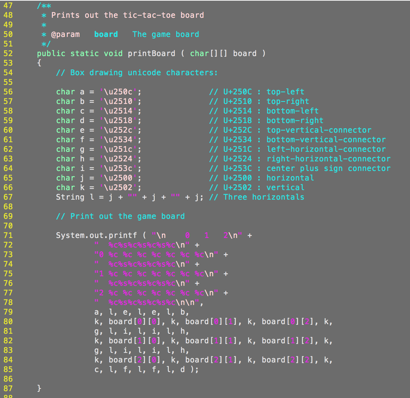This screenshot has height=398, width=410.
Task: Click the String l variable declaration
Action: (x=70, y=197)
